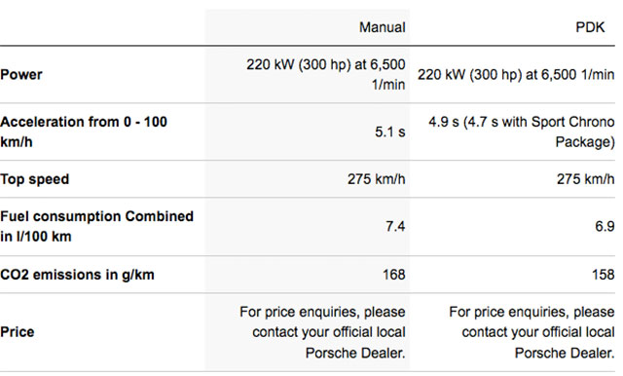623x376 pixels.
Task: Click the Manual 275 km/h value
Action: [x=377, y=179]
